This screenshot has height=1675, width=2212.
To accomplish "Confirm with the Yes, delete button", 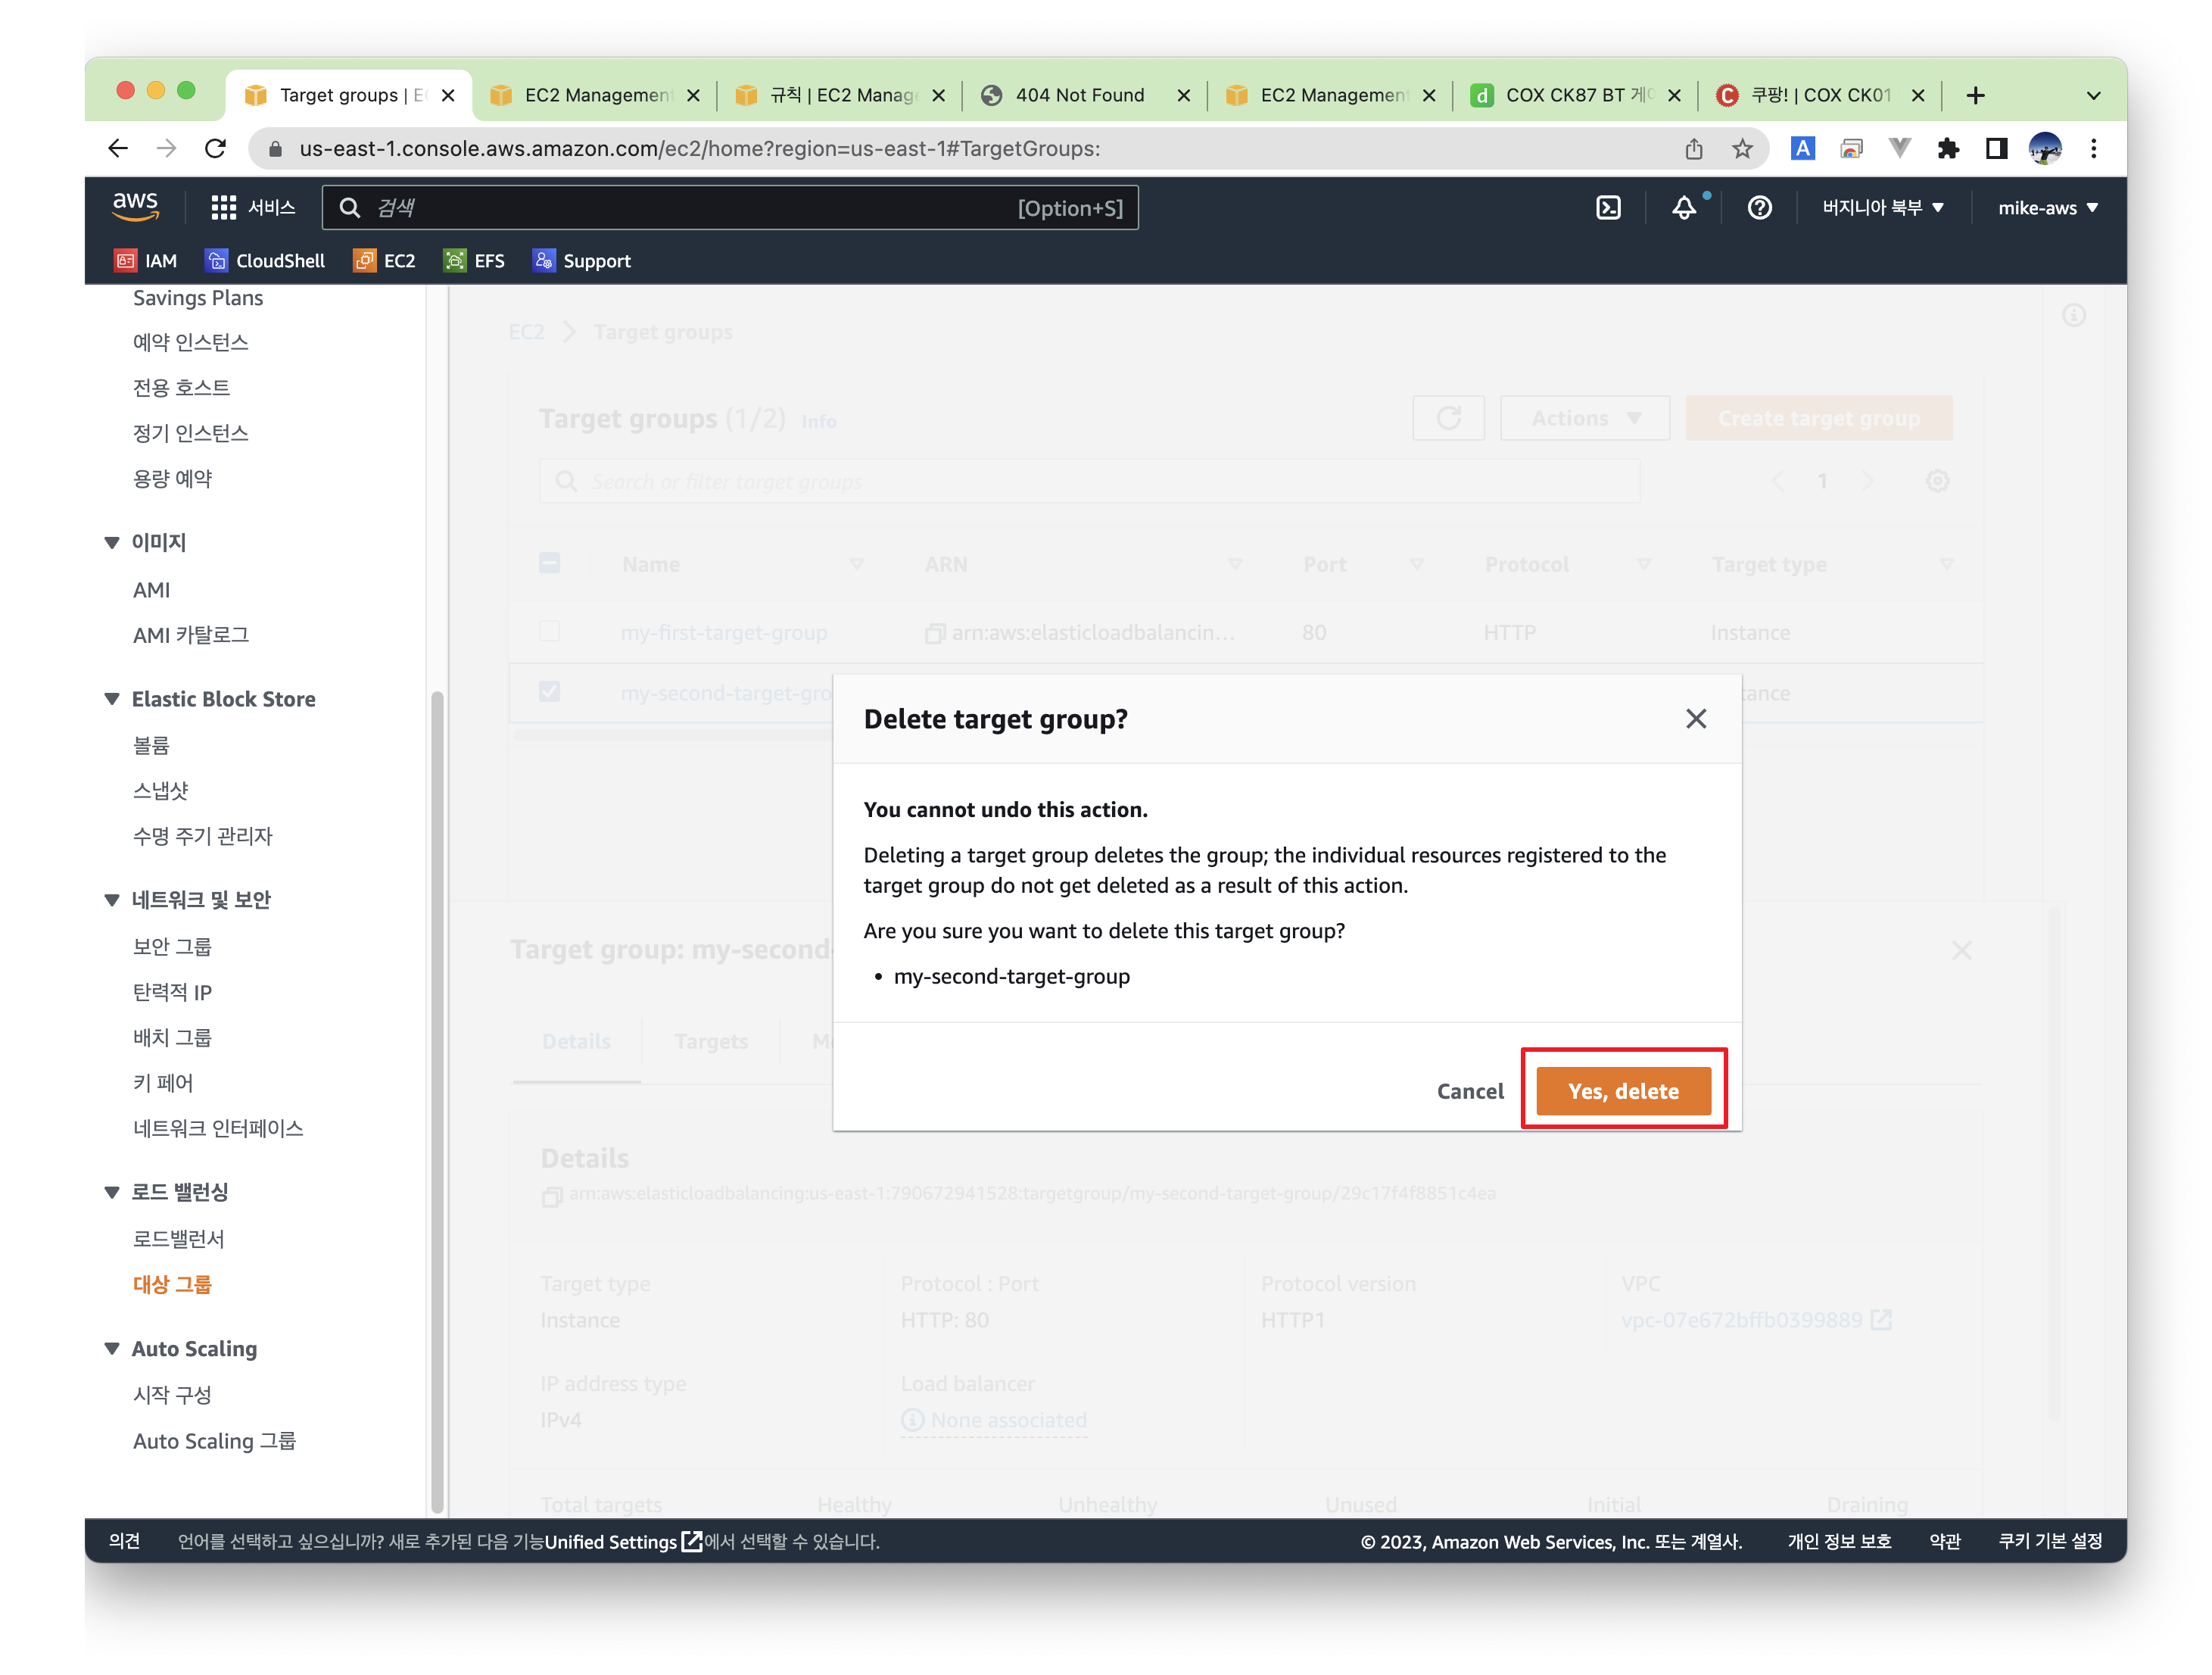I will [1622, 1091].
